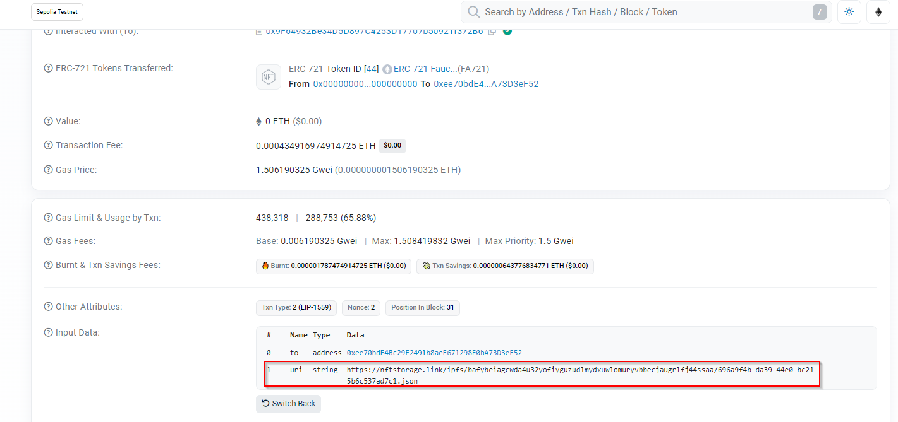Image resolution: width=898 pixels, height=422 pixels.
Task: Open the 'to' address in Input Data
Action: point(434,353)
